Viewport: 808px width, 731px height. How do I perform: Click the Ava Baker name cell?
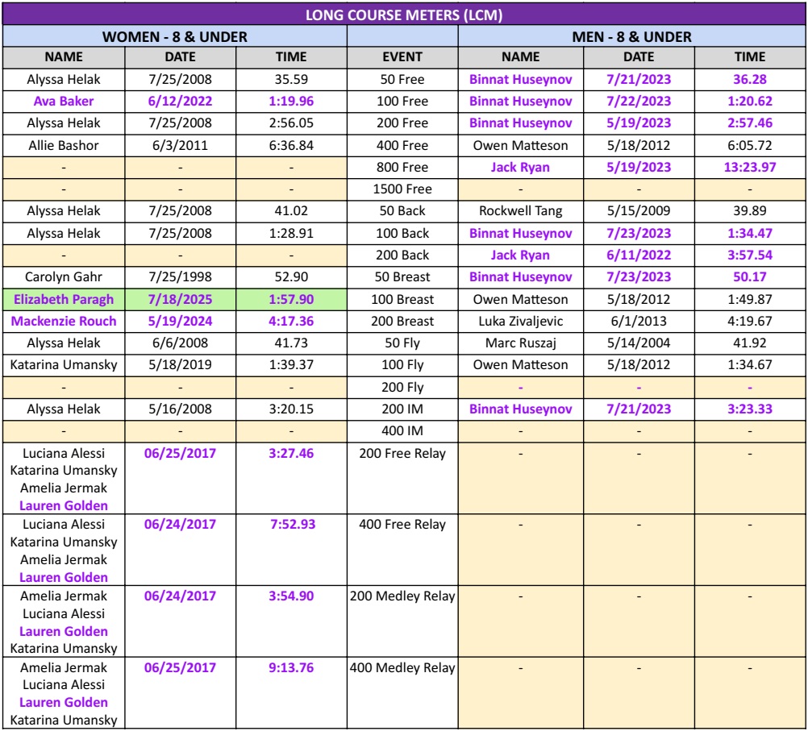63,102
